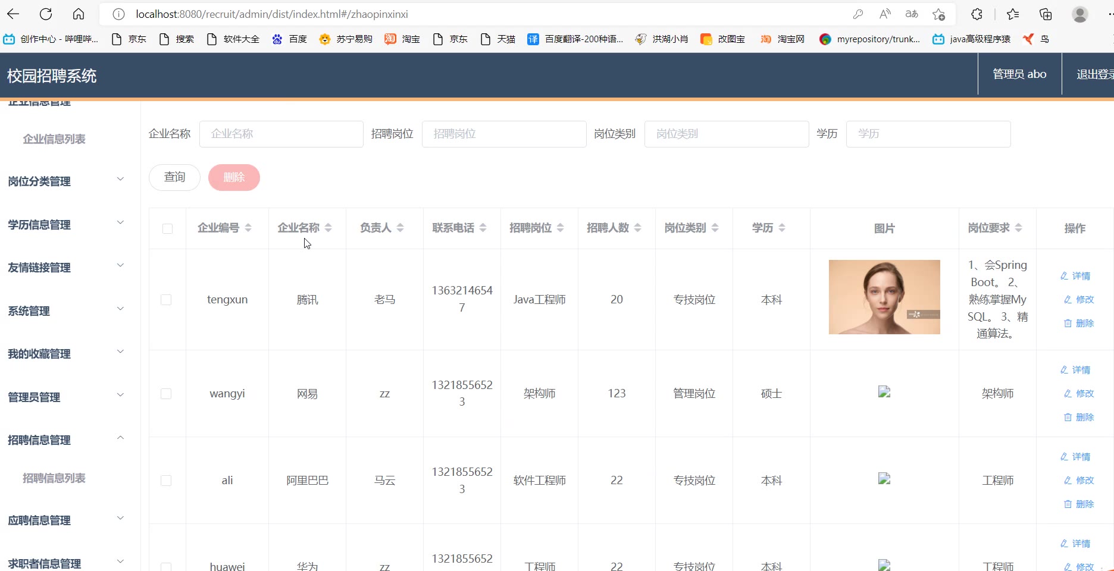
Task: Click the 查询 search button
Action: click(174, 177)
